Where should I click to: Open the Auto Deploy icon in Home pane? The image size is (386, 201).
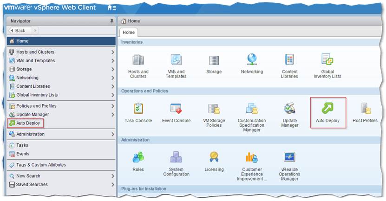point(327,109)
